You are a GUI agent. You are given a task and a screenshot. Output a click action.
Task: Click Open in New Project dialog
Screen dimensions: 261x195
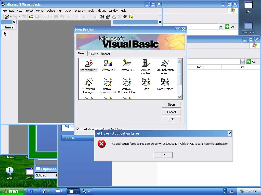171,105
